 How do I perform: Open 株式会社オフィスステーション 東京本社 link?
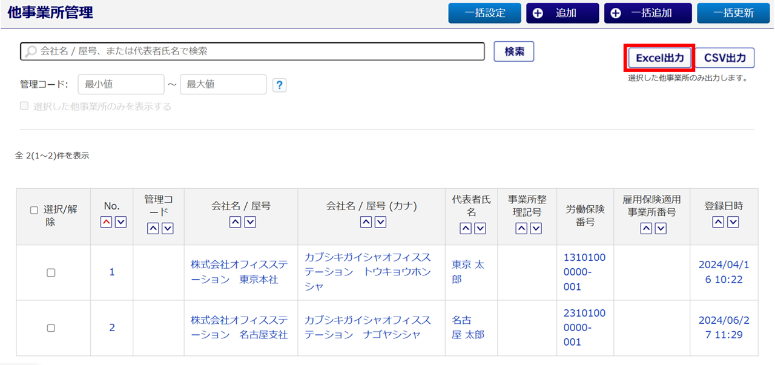tap(234, 272)
